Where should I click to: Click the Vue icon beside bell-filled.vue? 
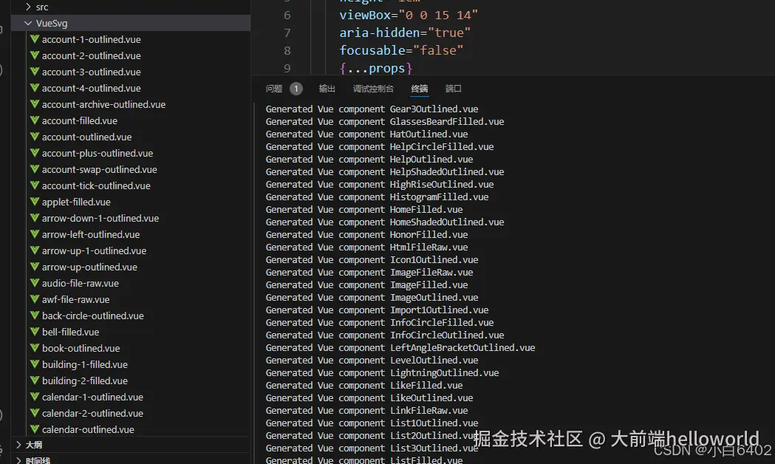click(35, 332)
